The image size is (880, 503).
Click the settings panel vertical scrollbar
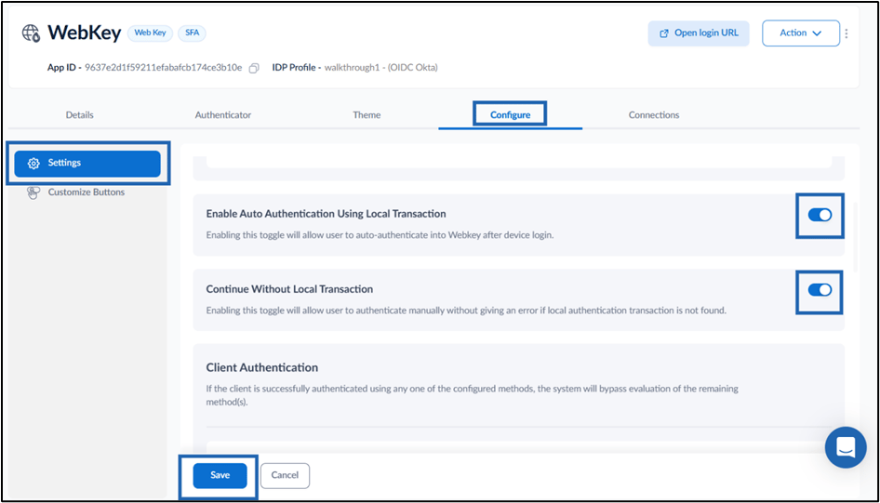pyautogui.click(x=855, y=238)
